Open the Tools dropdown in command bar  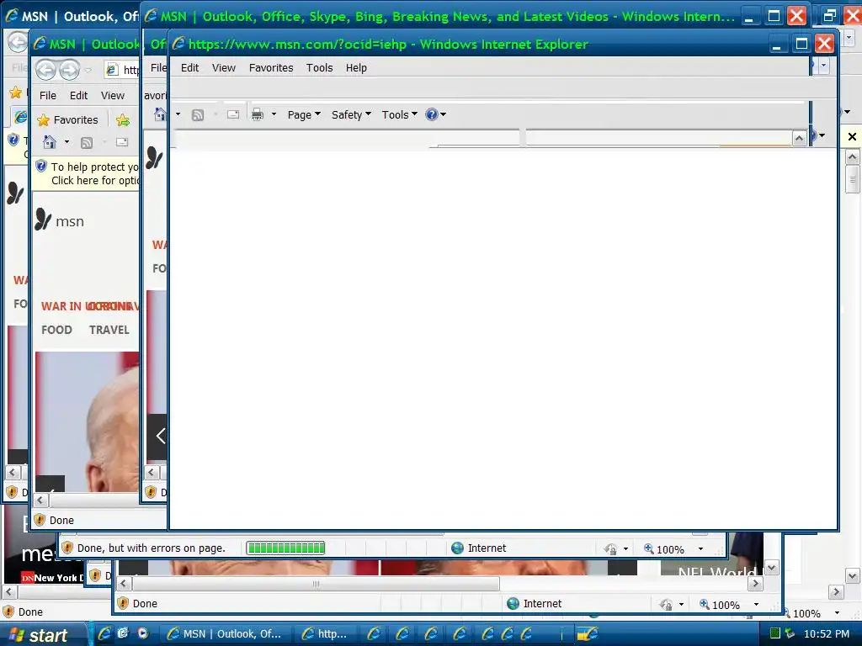pyautogui.click(x=400, y=114)
